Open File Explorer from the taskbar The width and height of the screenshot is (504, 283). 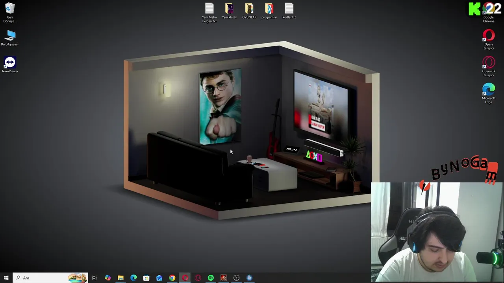(x=120, y=278)
